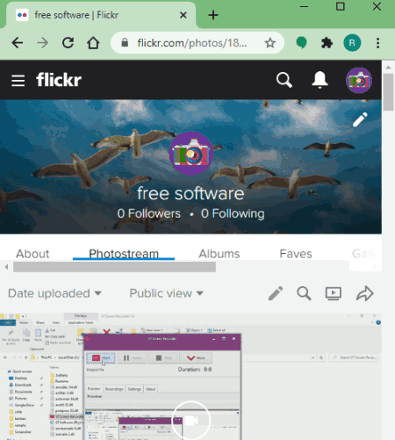
Task: Open a new browser tab
Action: 213,15
